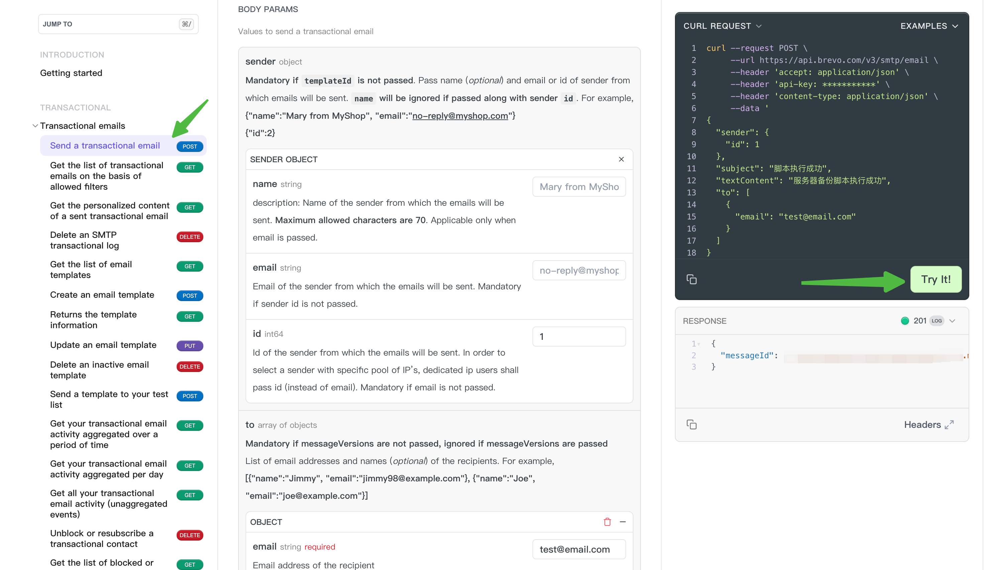Click the "subject" line in cURL code
Viewport: 988px width, 570px height.
773,168
